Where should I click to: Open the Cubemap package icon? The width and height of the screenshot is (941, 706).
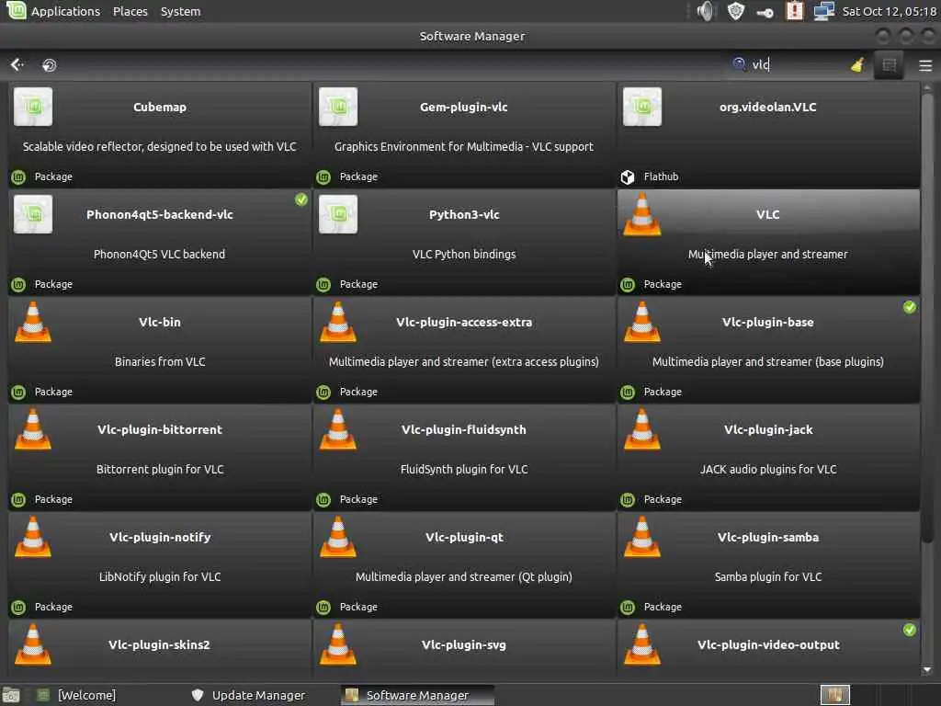(x=33, y=107)
